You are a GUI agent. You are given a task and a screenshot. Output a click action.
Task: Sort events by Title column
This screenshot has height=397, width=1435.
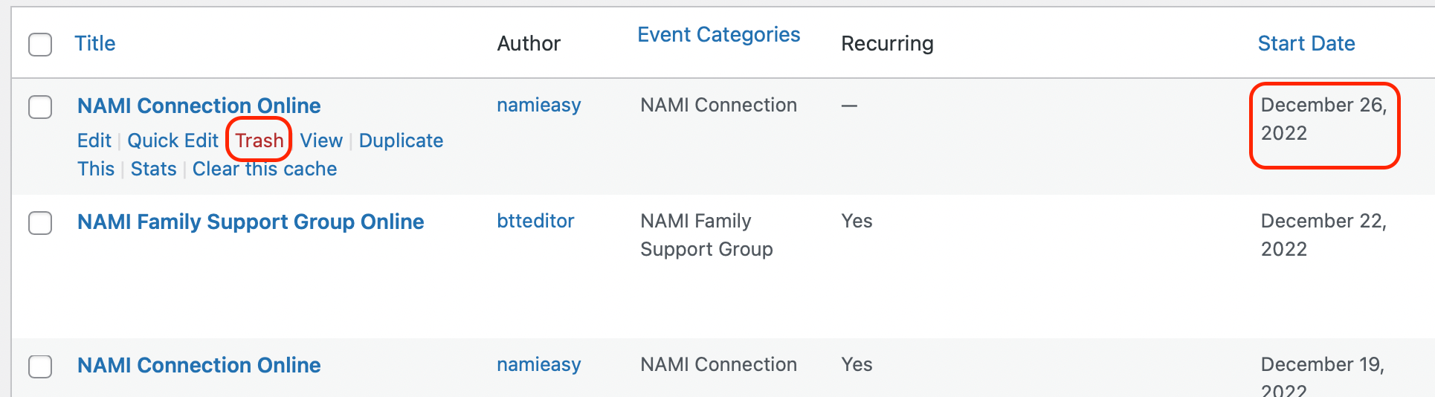point(94,44)
